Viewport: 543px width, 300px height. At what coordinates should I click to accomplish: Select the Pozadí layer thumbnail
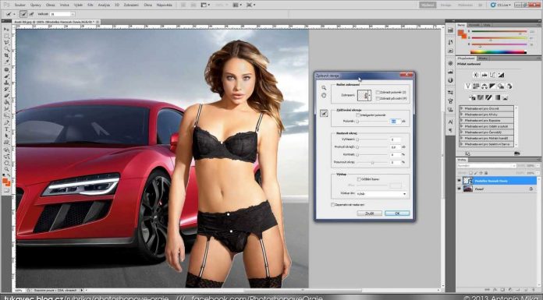click(468, 189)
